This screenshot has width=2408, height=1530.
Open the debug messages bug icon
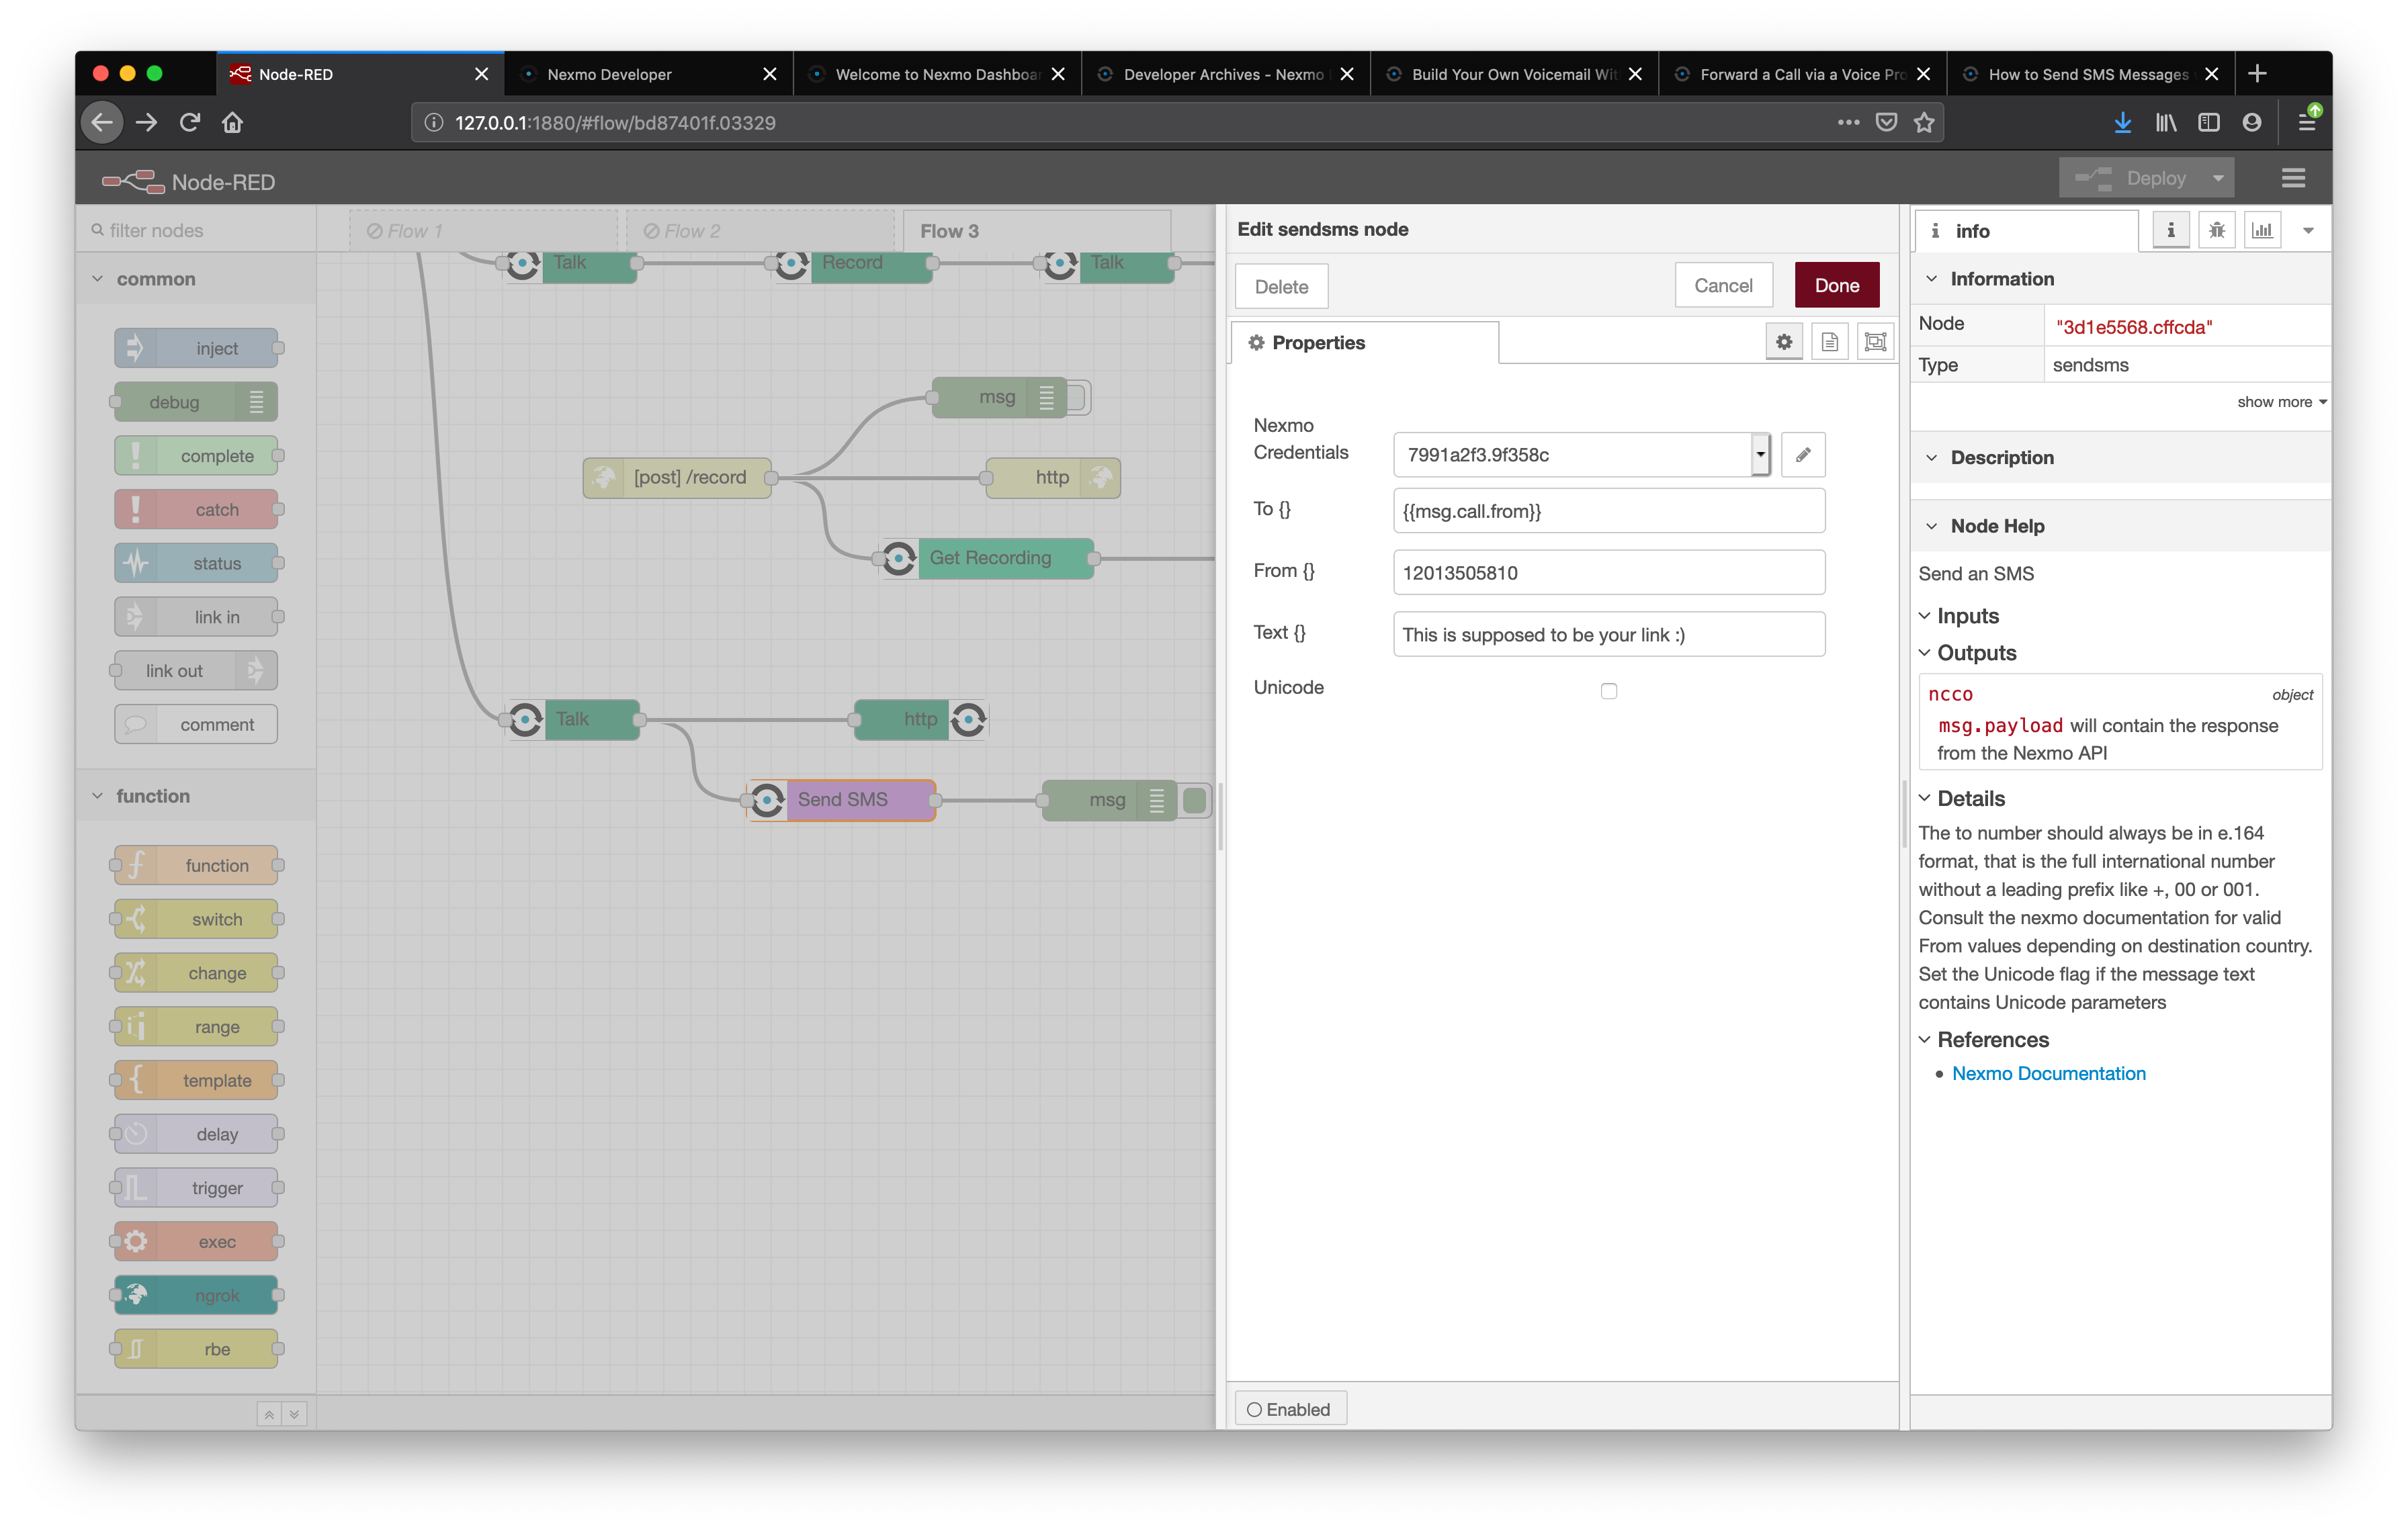[x=2216, y=231]
